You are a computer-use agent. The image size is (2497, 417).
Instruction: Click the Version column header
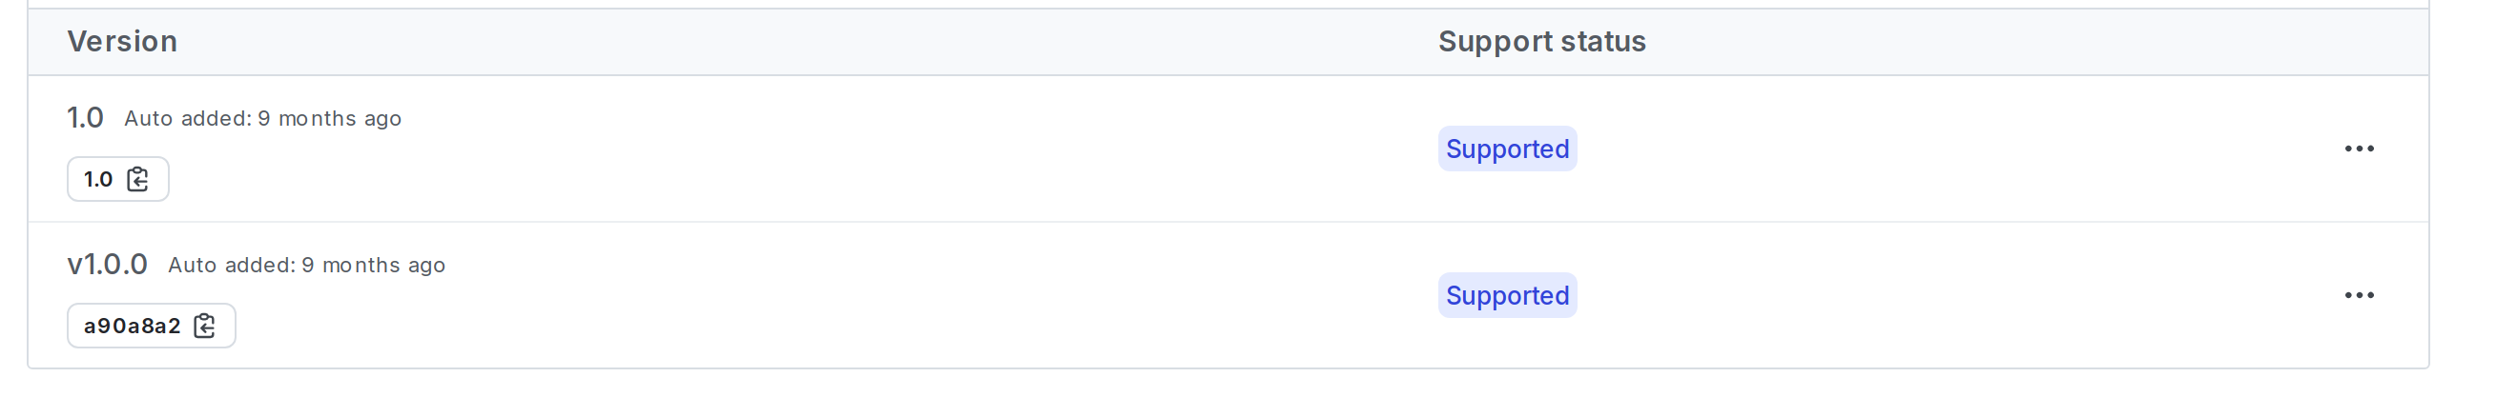(122, 42)
